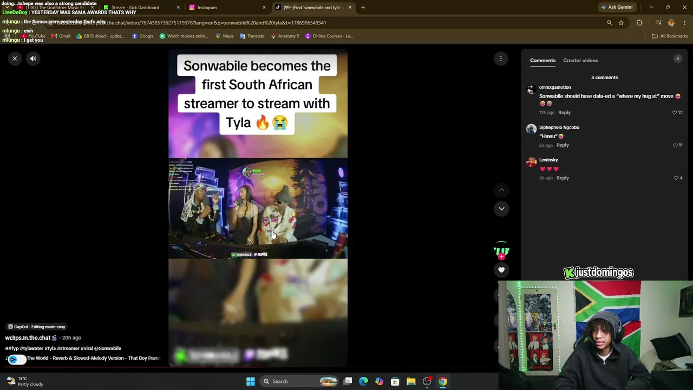
Task: Launch Microsoft Edge from the taskbar
Action: 363,381
